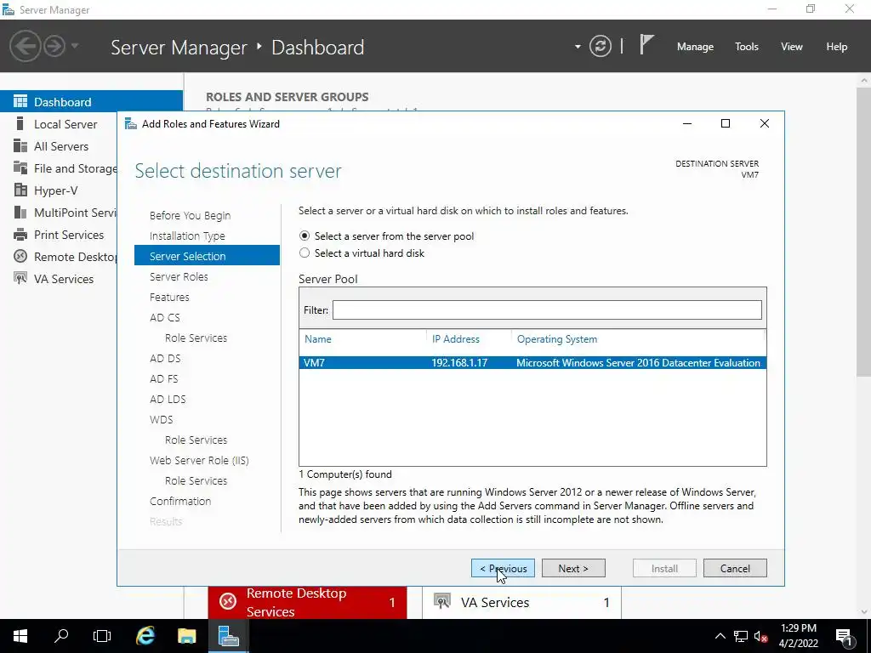The height and width of the screenshot is (653, 871).
Task: Click the Filter text box
Action: (547, 309)
